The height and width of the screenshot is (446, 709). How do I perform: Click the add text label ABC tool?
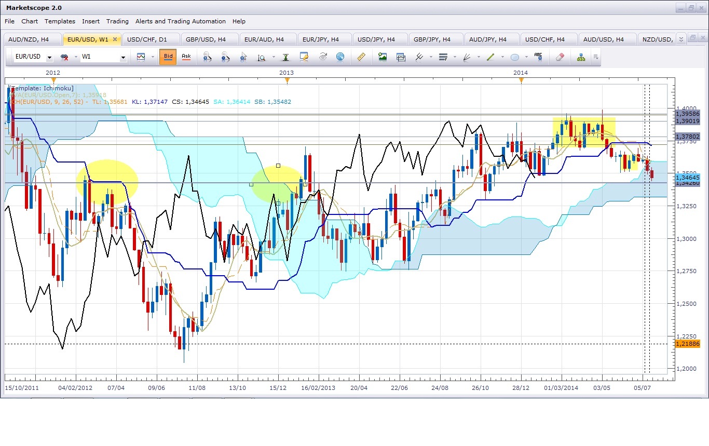pos(538,57)
